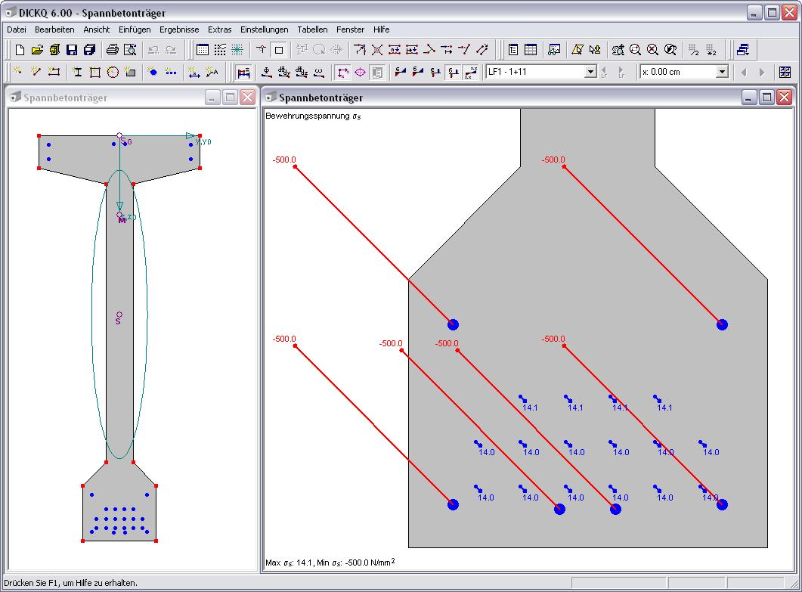The height and width of the screenshot is (592, 802).
Task: Toggle the rectangle selection mode button
Action: pos(278,50)
